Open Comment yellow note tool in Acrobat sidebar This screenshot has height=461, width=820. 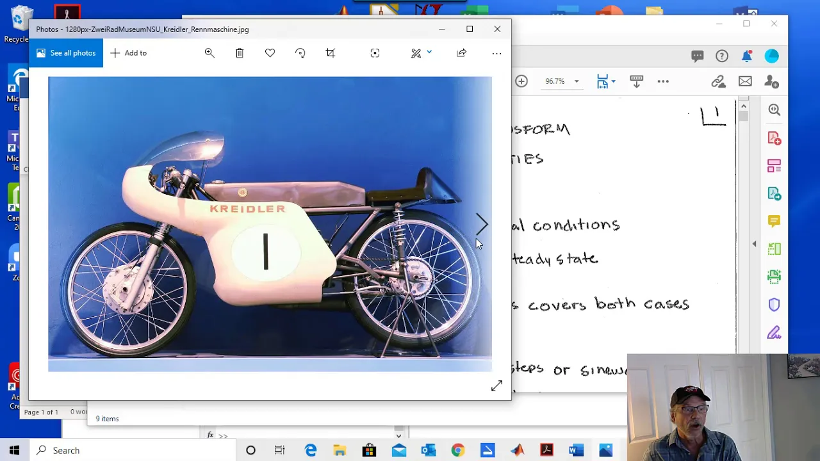coord(774,222)
